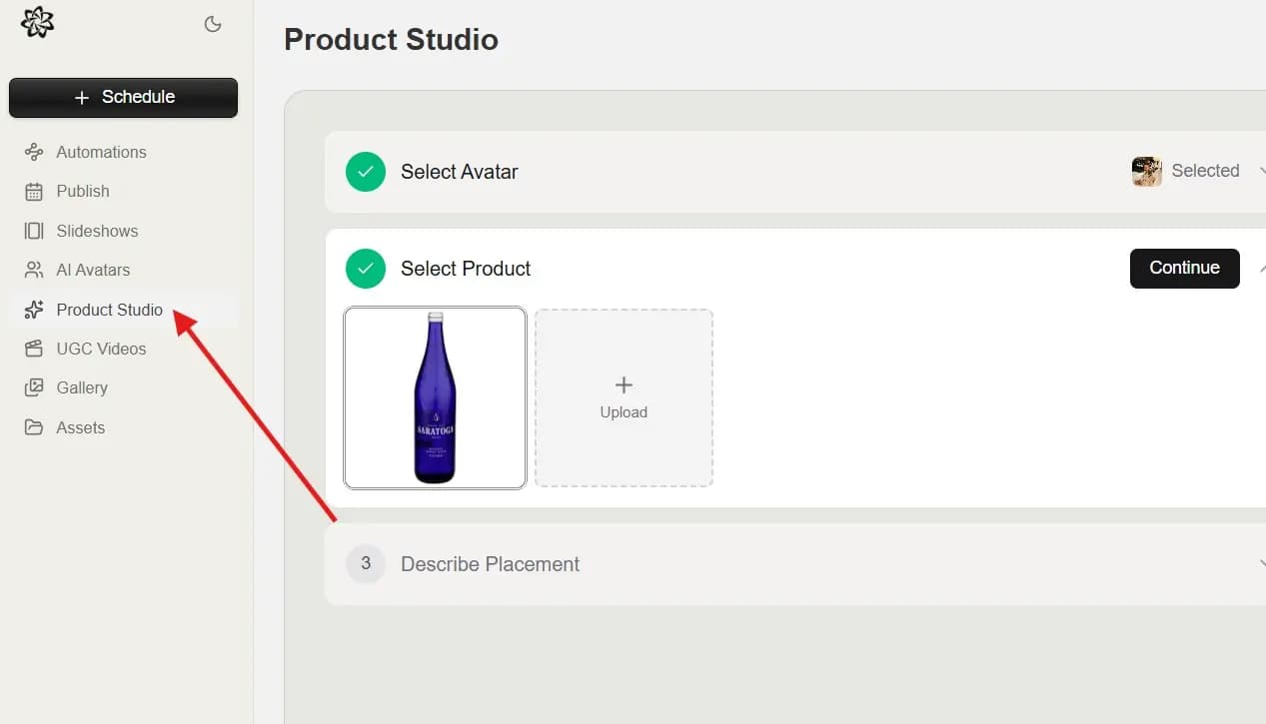Click the selected avatar thumbnail

click(1146, 172)
